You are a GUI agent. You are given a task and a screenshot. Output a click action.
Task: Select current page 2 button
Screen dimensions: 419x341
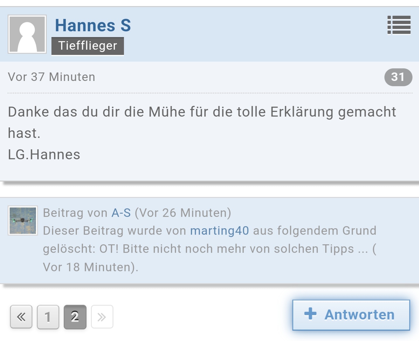75,317
